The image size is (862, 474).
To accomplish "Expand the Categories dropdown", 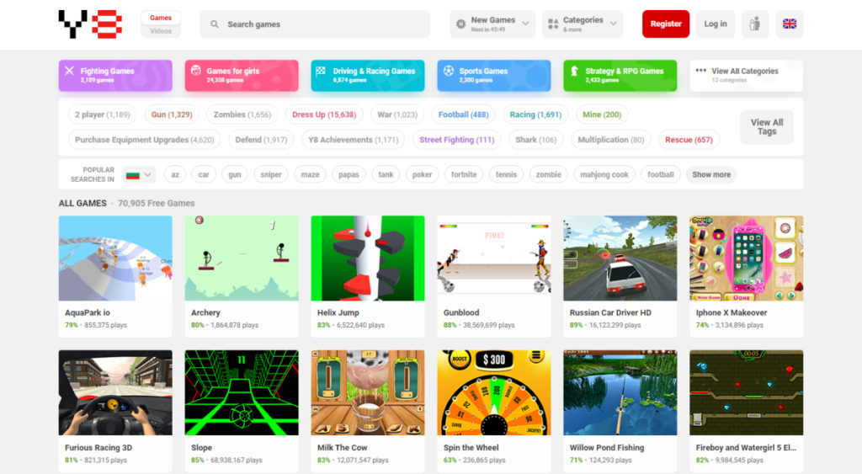I will click(x=583, y=24).
